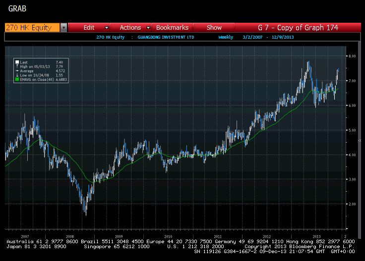Open the Actions menu

click(x=130, y=28)
